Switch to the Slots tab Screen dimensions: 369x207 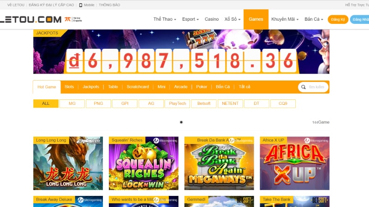coord(69,87)
